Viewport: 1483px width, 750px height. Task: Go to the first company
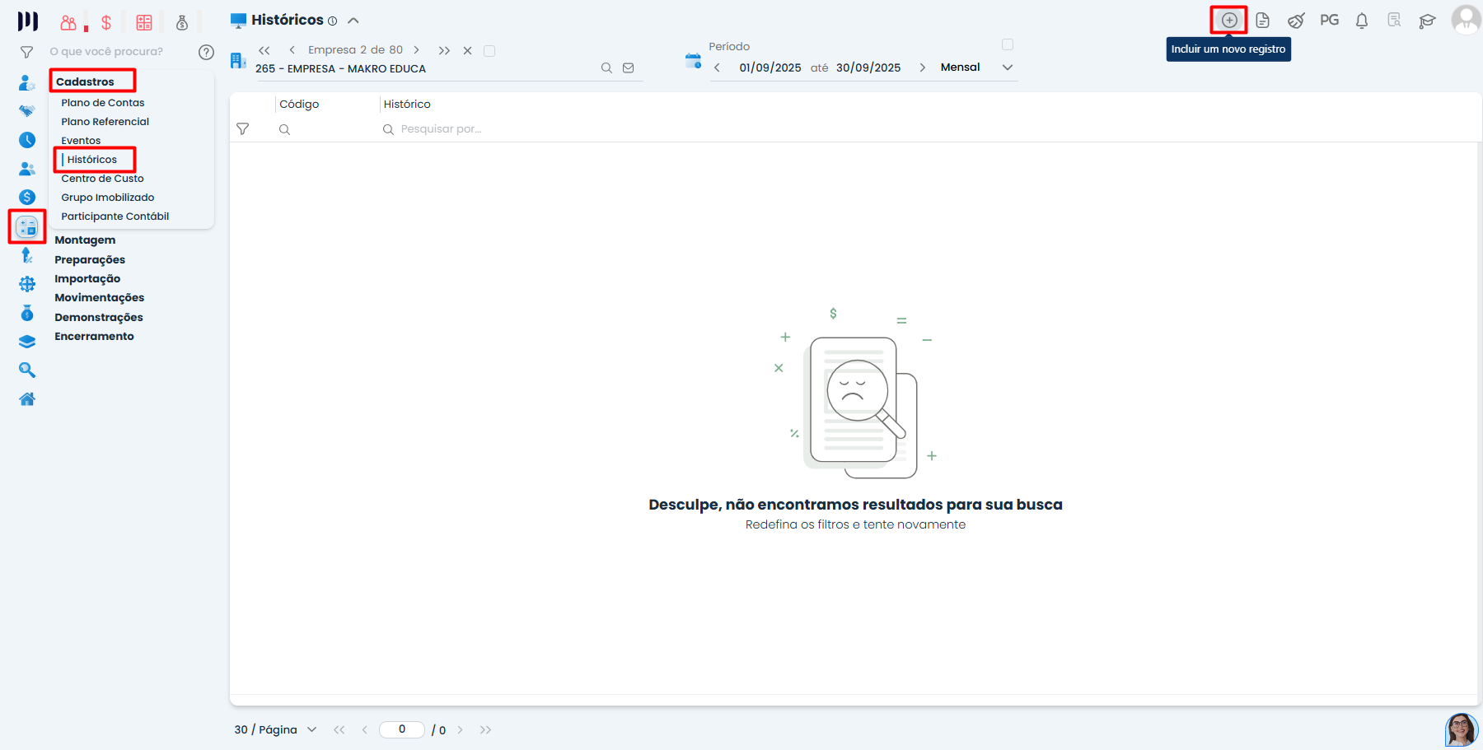coord(264,50)
